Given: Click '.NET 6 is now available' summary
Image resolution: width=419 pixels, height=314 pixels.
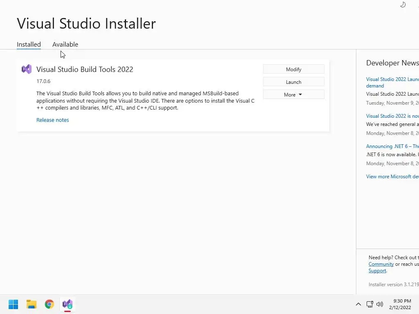Looking at the screenshot, I should click(392, 154).
